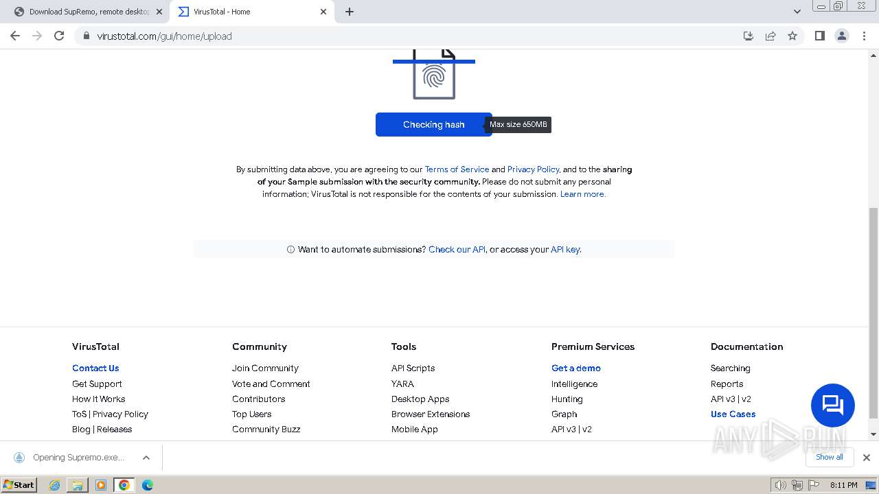Bookmark this page with star icon
Image resolution: width=879 pixels, height=494 pixels.
pos(792,36)
